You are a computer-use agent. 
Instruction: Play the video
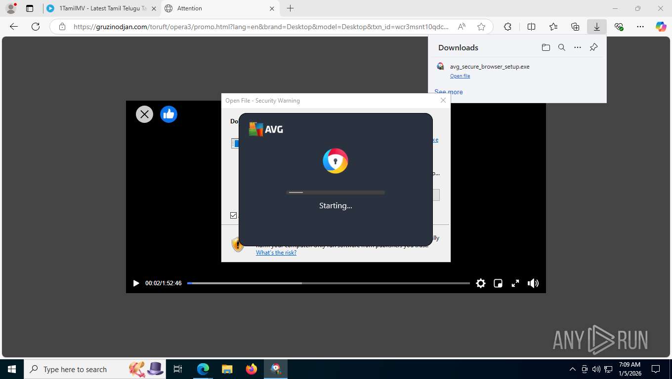136,283
